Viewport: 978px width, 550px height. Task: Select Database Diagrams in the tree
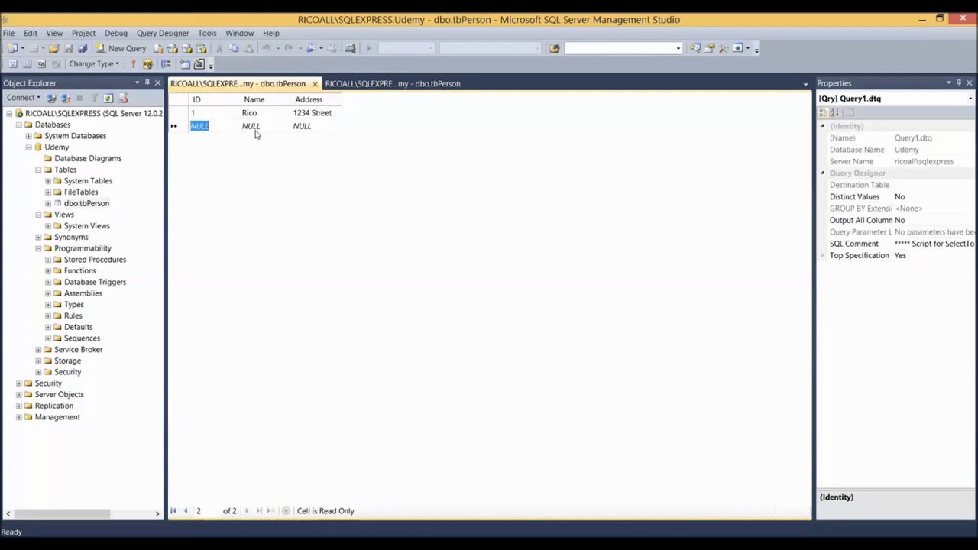point(88,158)
